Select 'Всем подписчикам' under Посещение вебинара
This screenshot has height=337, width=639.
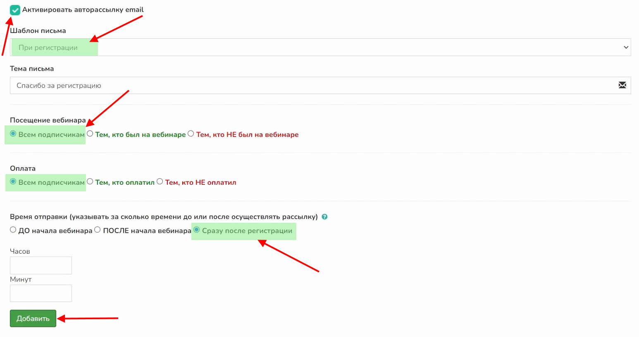click(x=13, y=134)
